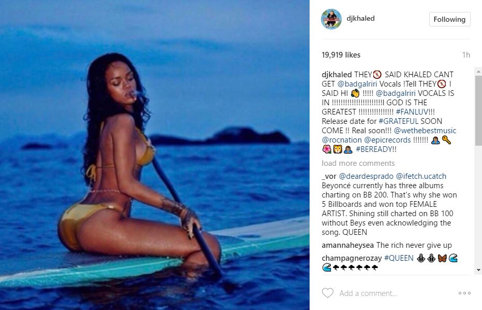
Task: Open the #QUEEN hashtag in comment
Action: [x=399, y=258]
